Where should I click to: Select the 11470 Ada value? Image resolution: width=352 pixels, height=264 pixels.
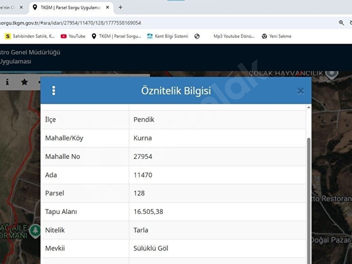(143, 175)
